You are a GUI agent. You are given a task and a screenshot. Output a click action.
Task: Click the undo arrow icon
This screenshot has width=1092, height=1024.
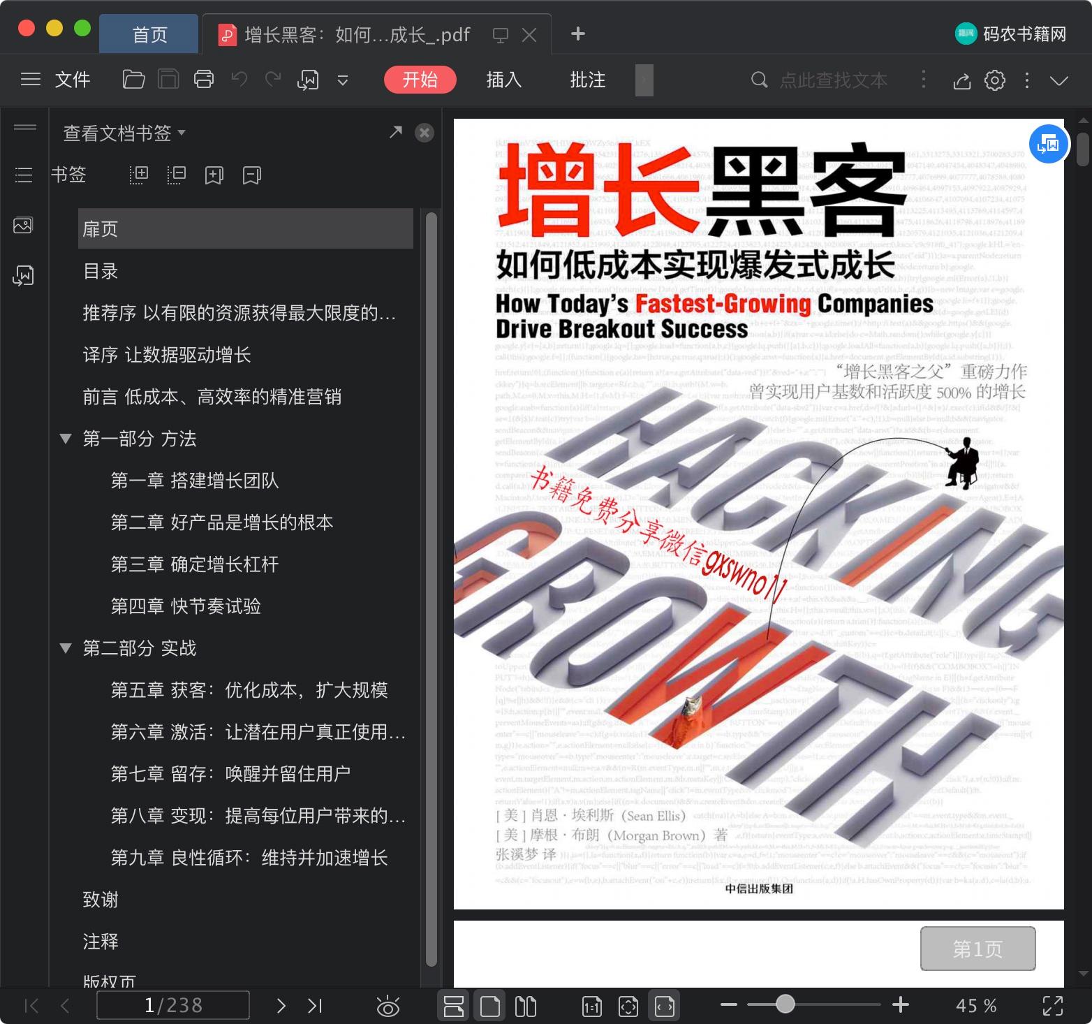pyautogui.click(x=239, y=79)
